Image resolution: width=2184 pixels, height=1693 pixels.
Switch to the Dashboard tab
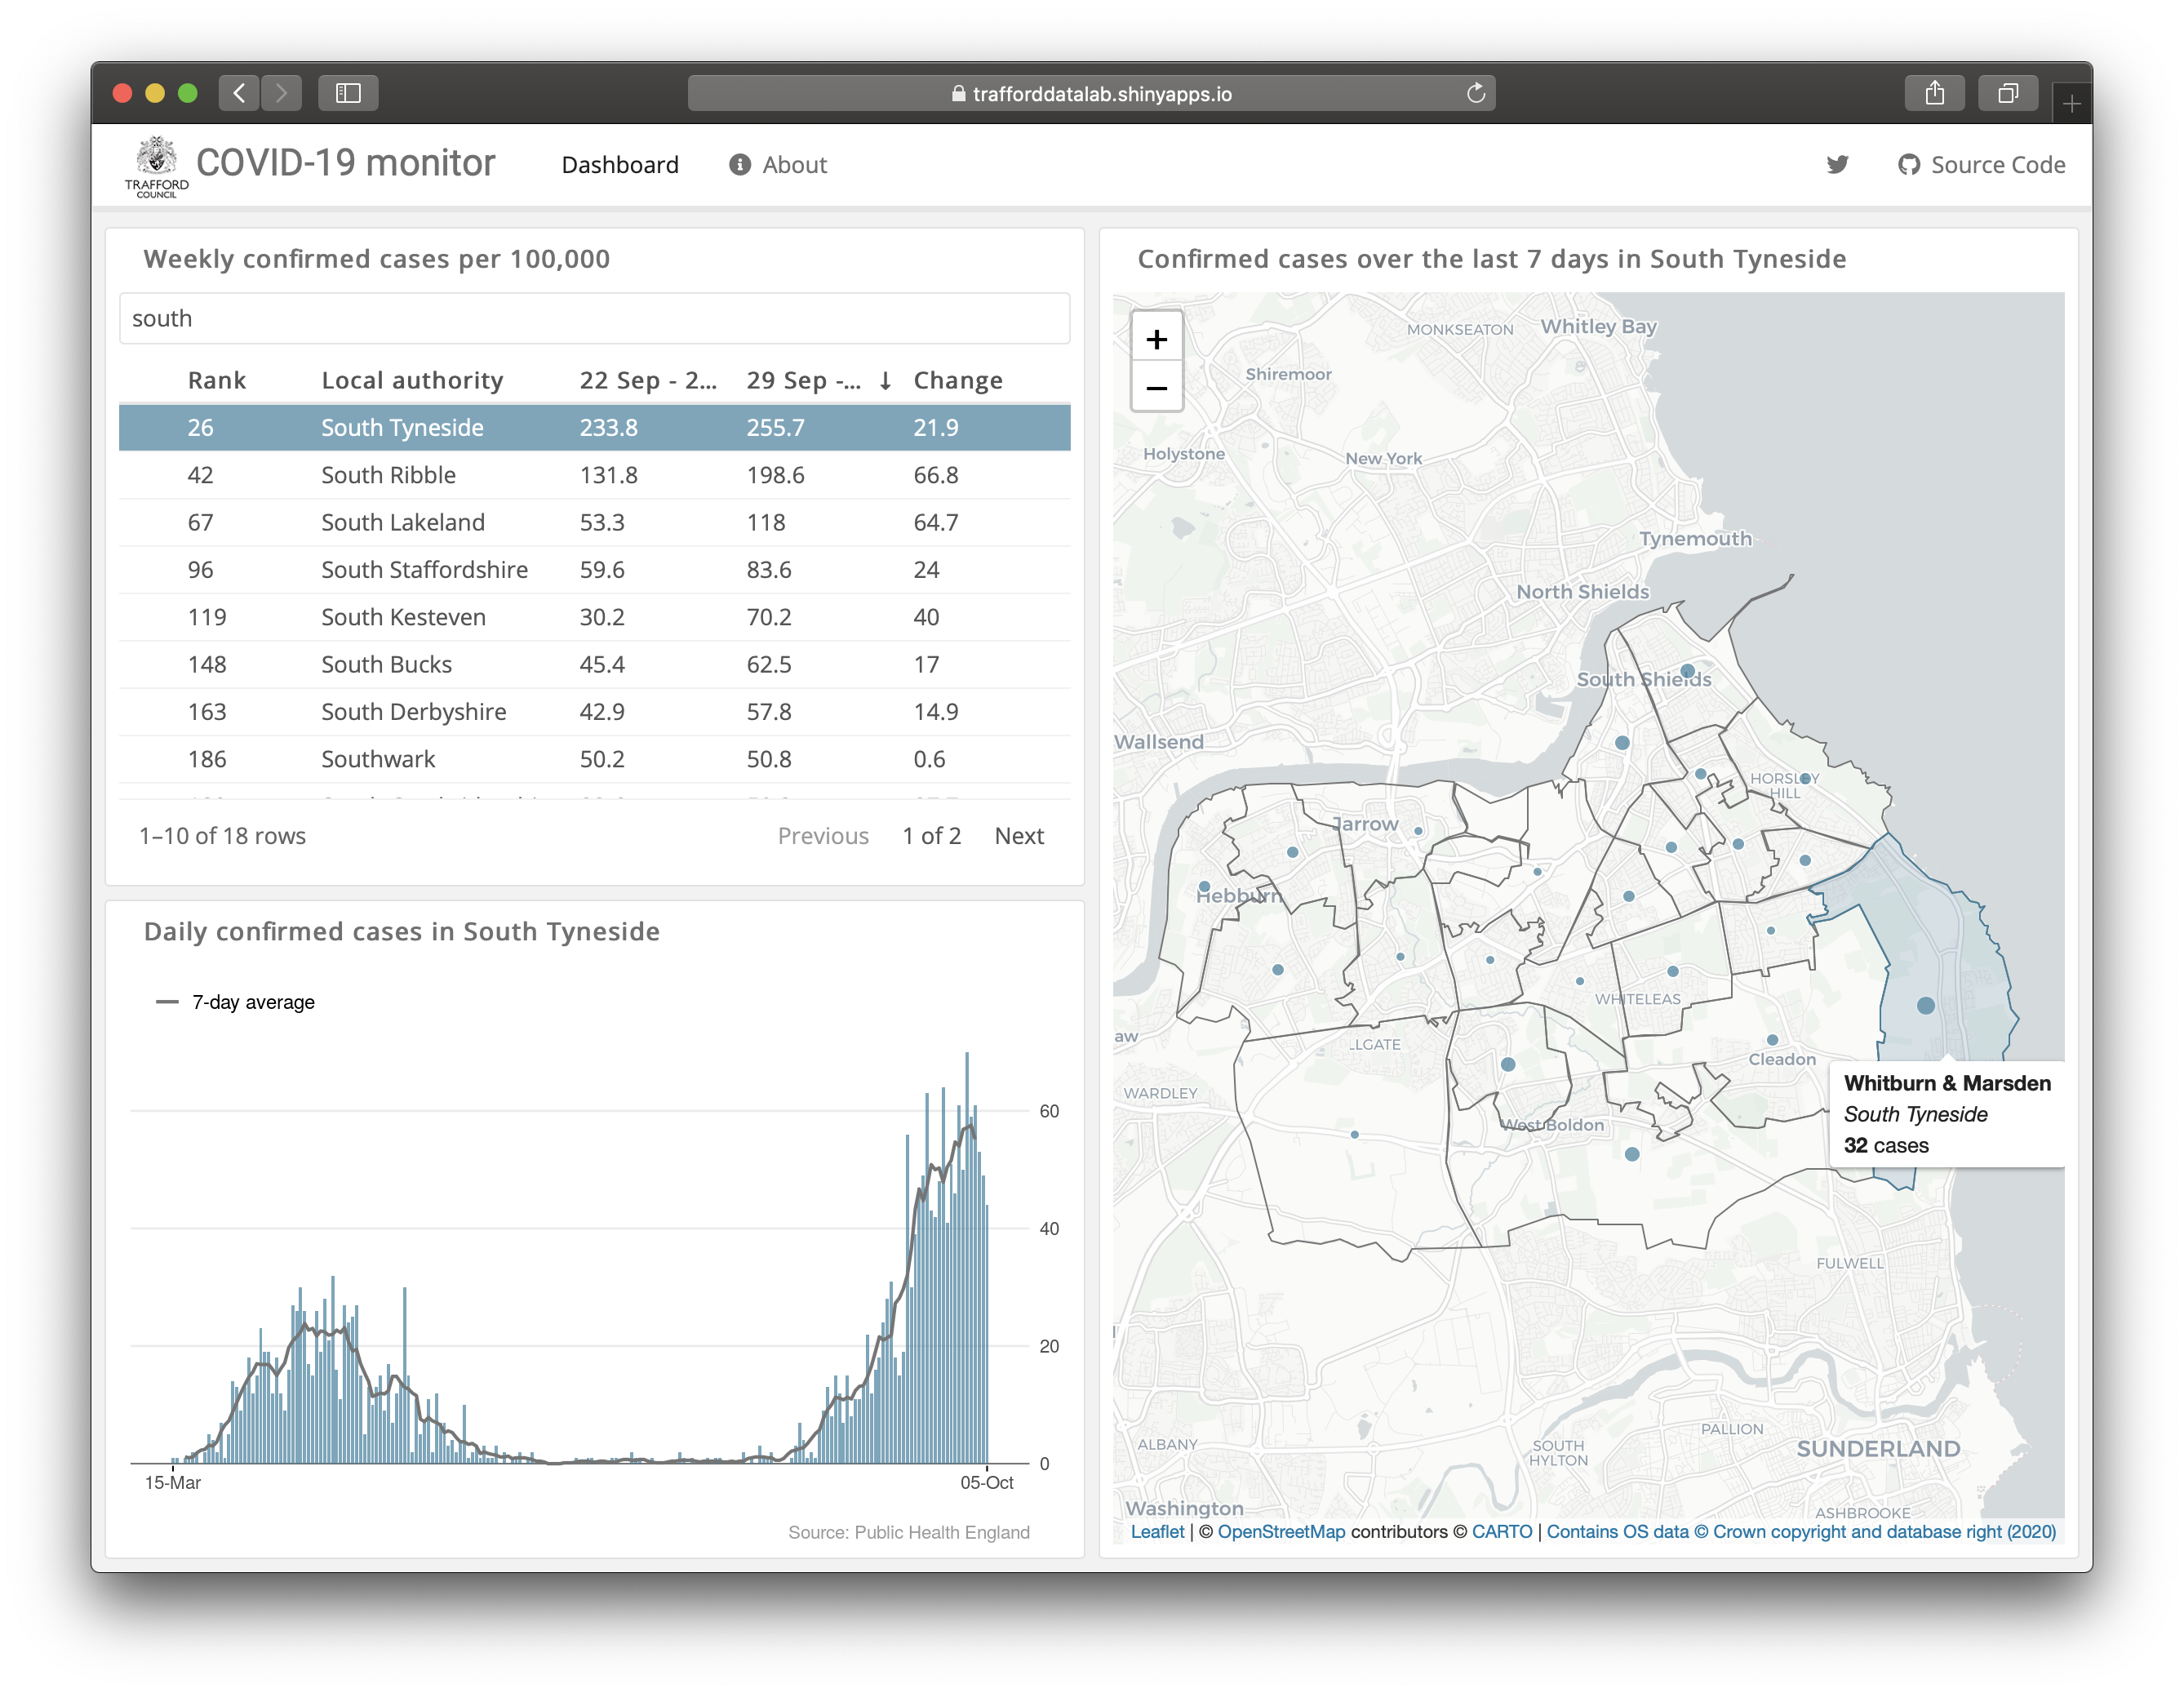pos(620,165)
